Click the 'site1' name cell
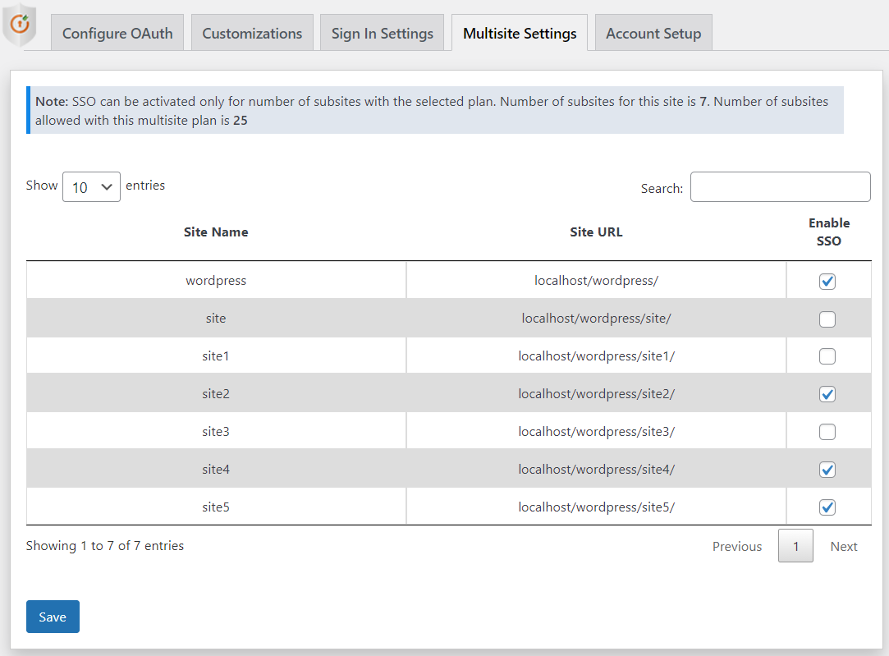The height and width of the screenshot is (656, 889). [x=216, y=356]
